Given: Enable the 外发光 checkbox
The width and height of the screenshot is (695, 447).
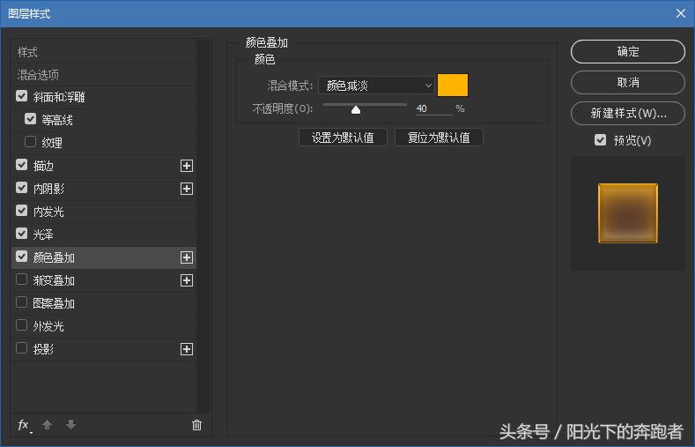Looking at the screenshot, I should pyautogui.click(x=21, y=325).
